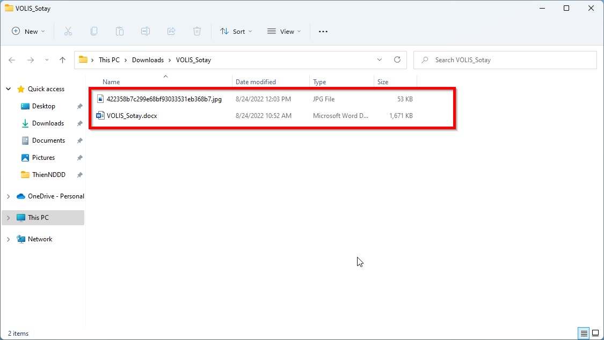Go back with the left arrow
This screenshot has width=604, height=340.
click(12, 60)
